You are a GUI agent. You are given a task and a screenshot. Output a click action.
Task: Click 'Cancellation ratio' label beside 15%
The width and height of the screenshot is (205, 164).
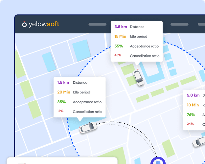tap(87, 112)
